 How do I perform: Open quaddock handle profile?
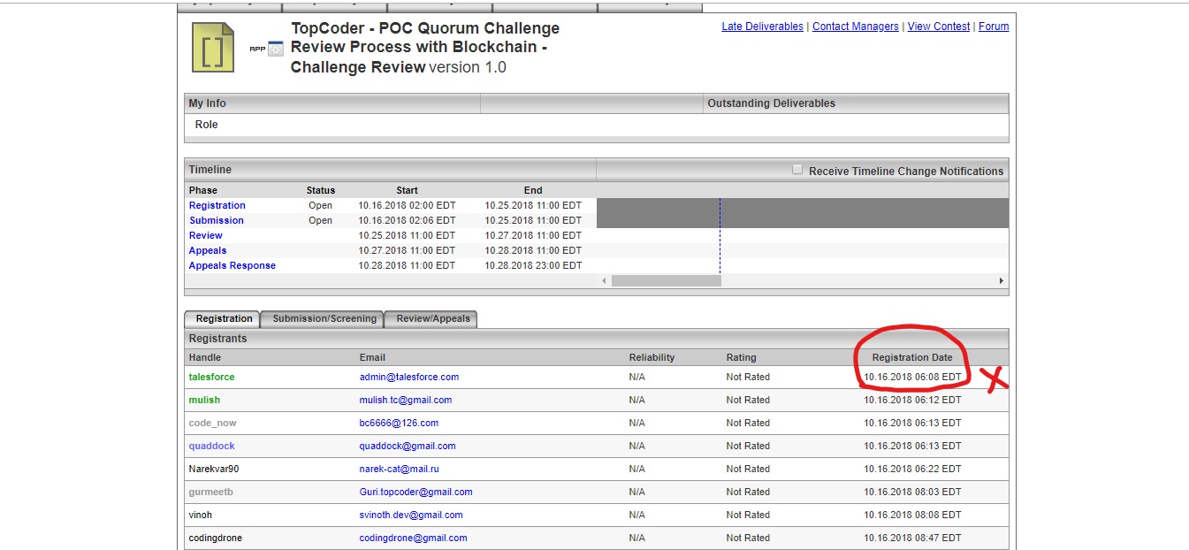coord(212,446)
